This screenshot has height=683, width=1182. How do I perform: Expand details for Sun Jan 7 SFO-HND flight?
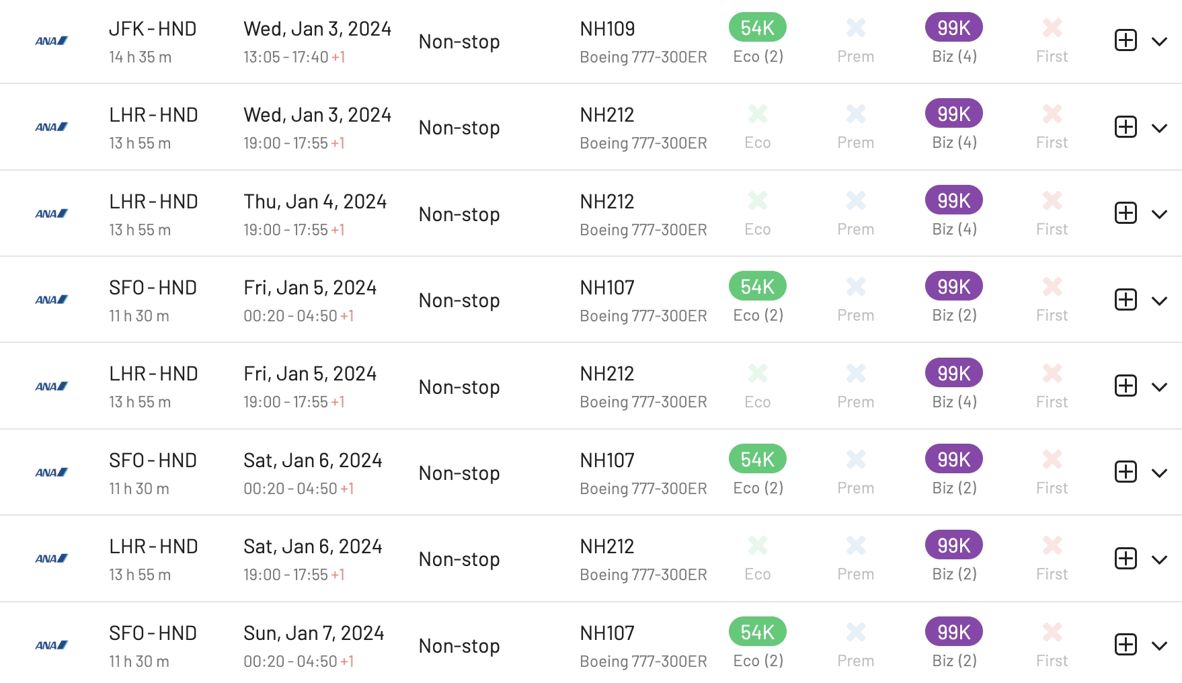coord(1159,646)
